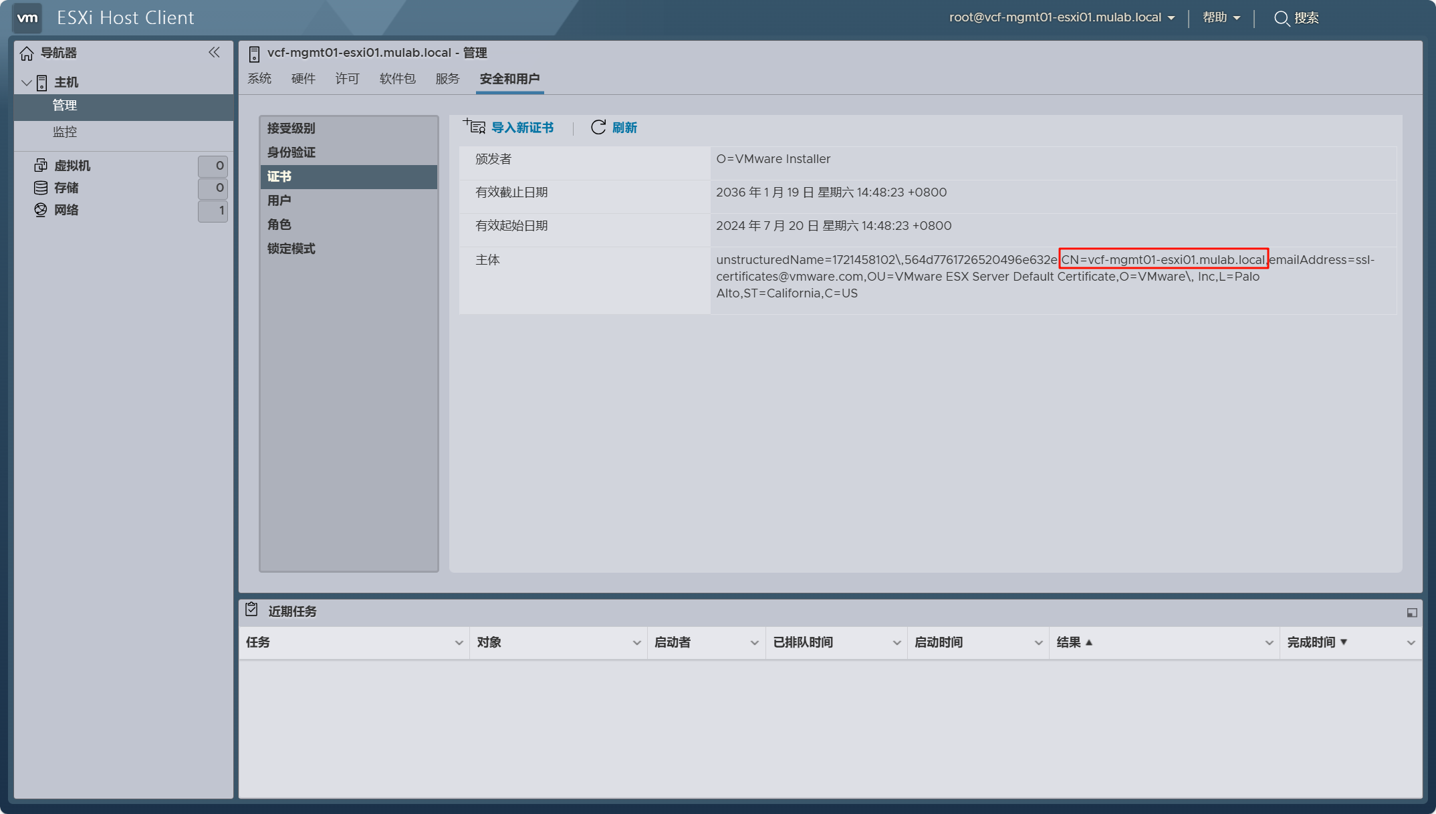This screenshot has width=1436, height=814.
Task: Open 存储 in the navigator
Action: click(x=66, y=188)
